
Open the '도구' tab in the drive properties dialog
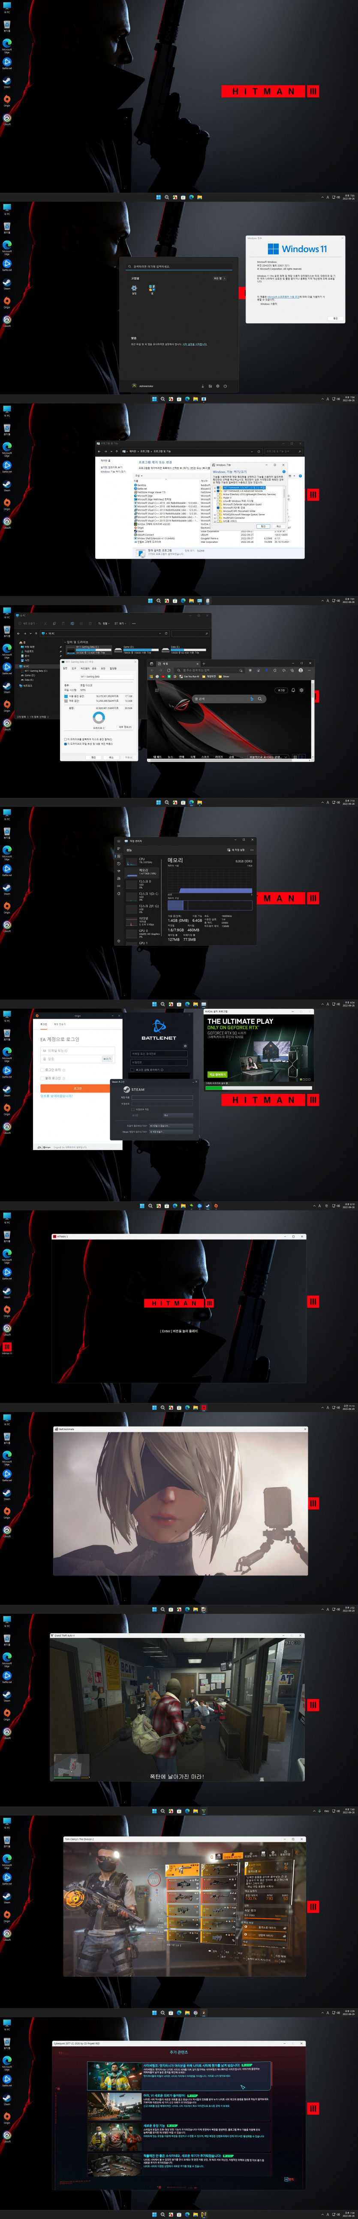74,669
